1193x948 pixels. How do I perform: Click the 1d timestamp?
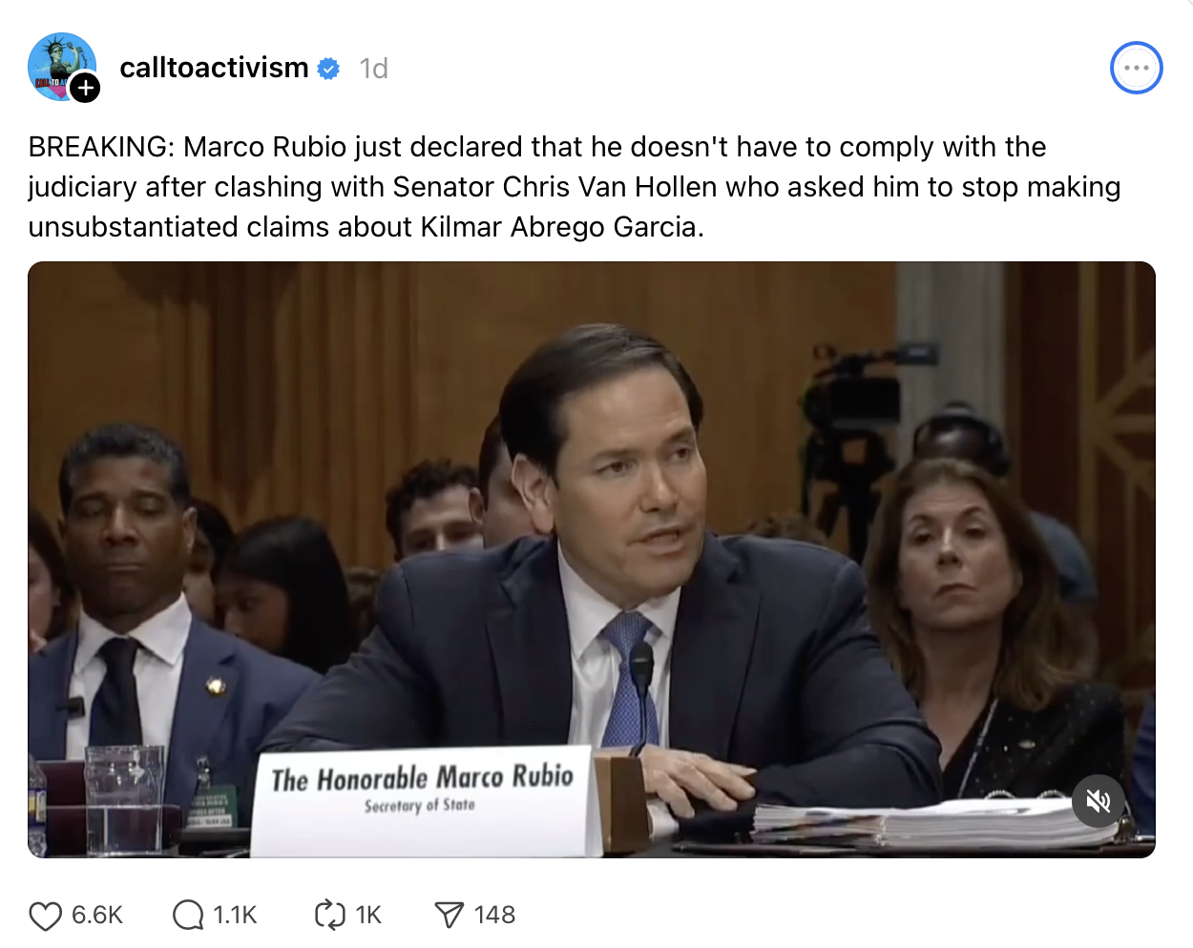click(373, 69)
